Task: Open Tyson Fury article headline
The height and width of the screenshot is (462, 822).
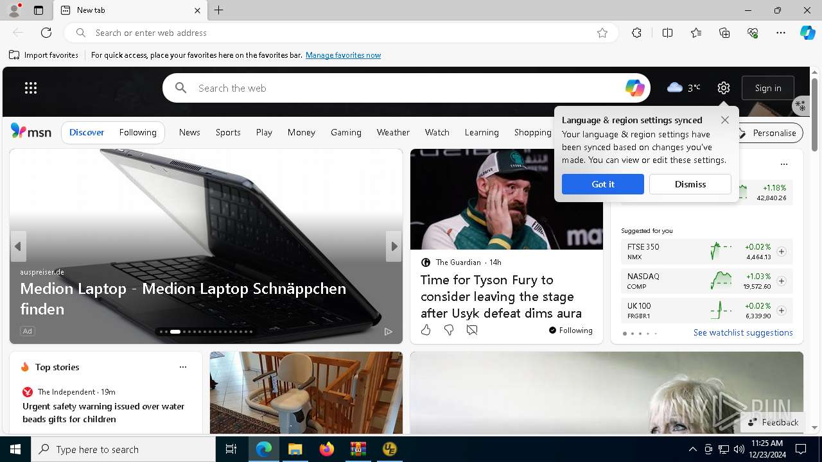Action: pyautogui.click(x=501, y=296)
